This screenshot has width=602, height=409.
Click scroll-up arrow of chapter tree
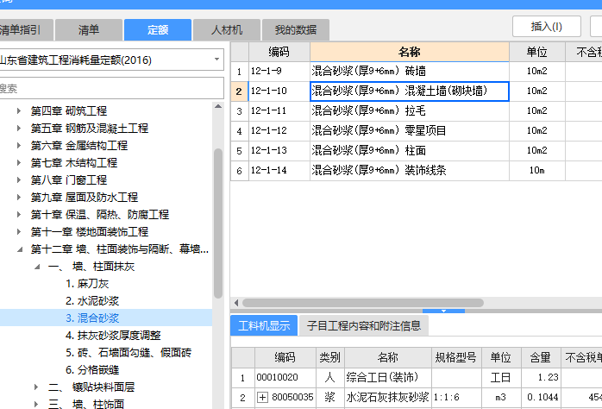click(218, 106)
